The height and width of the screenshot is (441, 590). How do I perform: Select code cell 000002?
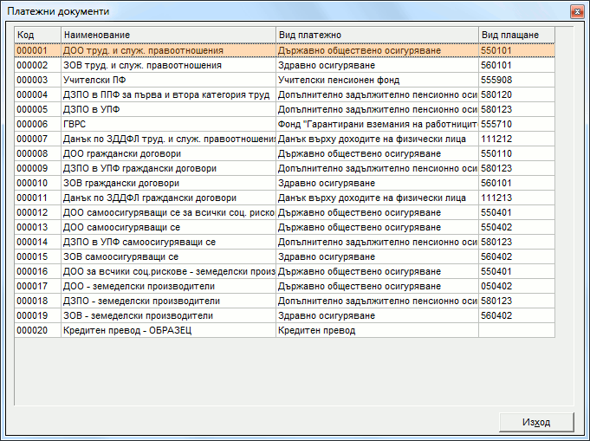click(37, 66)
